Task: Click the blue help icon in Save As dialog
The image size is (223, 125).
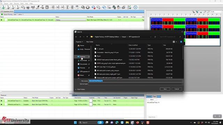Action: [181, 42]
